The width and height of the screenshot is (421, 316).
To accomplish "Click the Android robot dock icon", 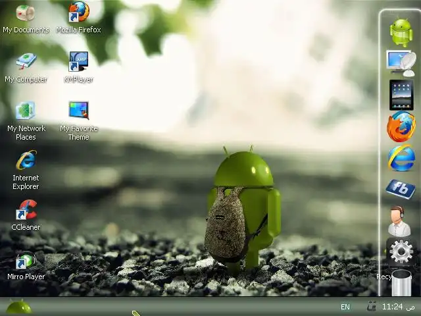I will click(401, 33).
